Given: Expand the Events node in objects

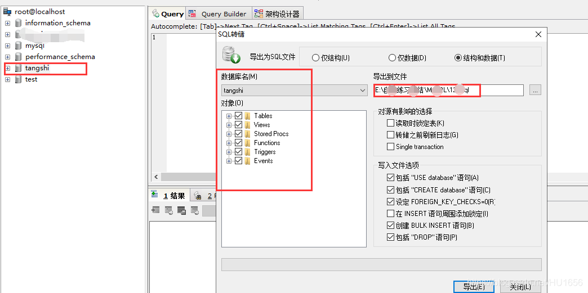Looking at the screenshot, I should point(229,161).
